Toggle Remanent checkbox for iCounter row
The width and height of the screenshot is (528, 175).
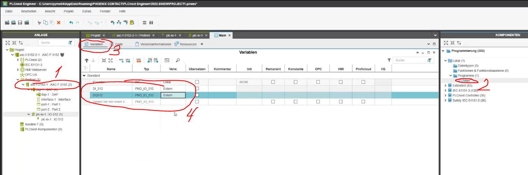tap(273, 82)
